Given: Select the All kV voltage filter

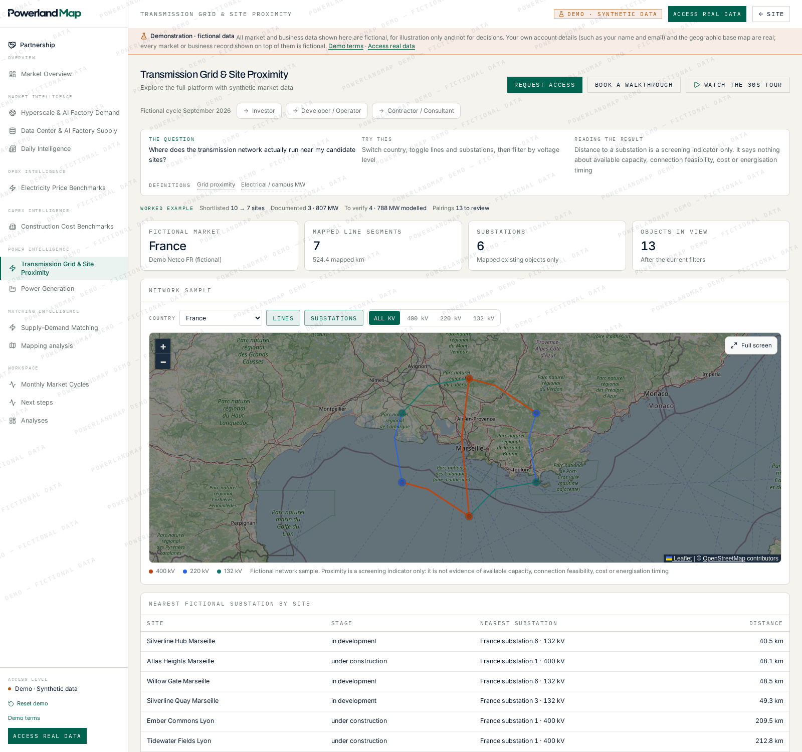Looking at the screenshot, I should point(384,318).
